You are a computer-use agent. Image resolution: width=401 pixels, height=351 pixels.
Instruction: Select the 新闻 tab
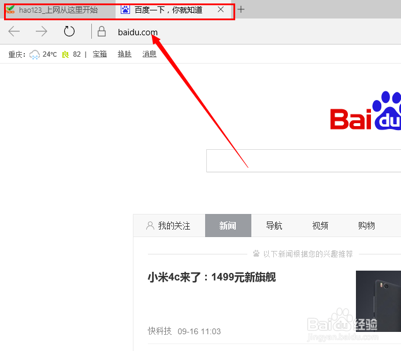228,226
